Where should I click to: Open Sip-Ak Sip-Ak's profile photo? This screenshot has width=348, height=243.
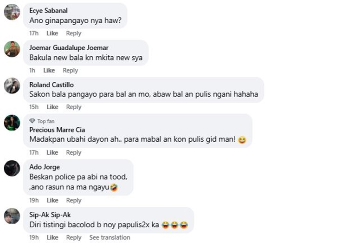click(12, 216)
